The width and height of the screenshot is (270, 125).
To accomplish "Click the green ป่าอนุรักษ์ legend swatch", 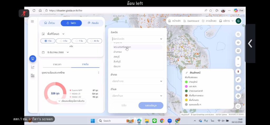I will click(186, 82).
